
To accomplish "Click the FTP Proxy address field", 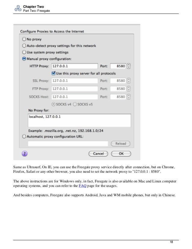I will 75,89.
